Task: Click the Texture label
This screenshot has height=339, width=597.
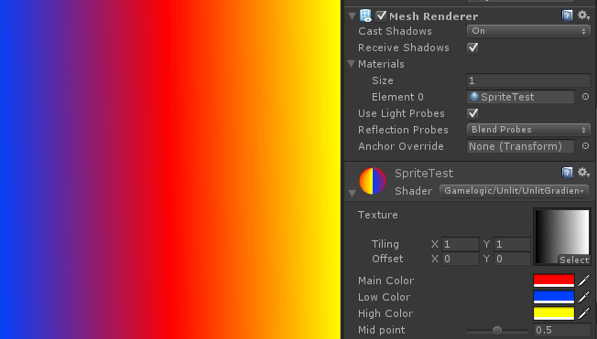Action: pos(377,215)
